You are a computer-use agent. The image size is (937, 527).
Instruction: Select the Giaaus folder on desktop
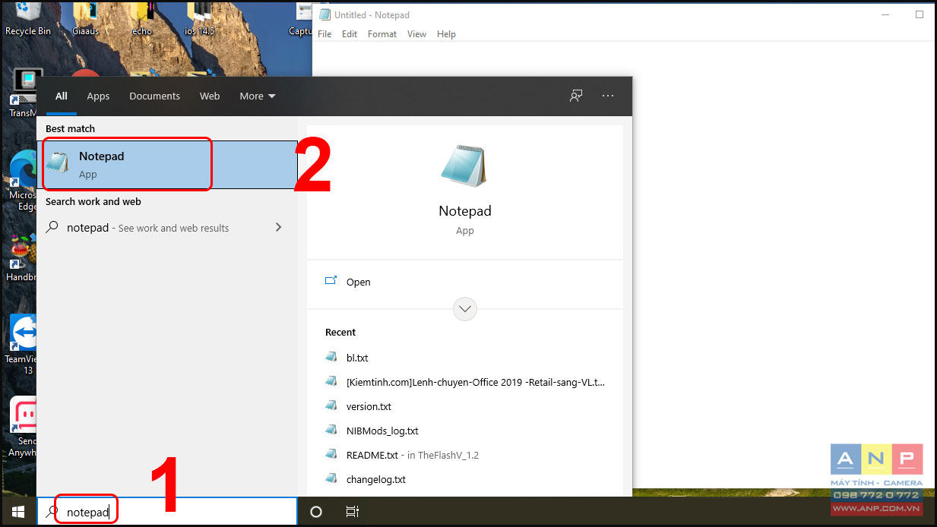click(86, 18)
